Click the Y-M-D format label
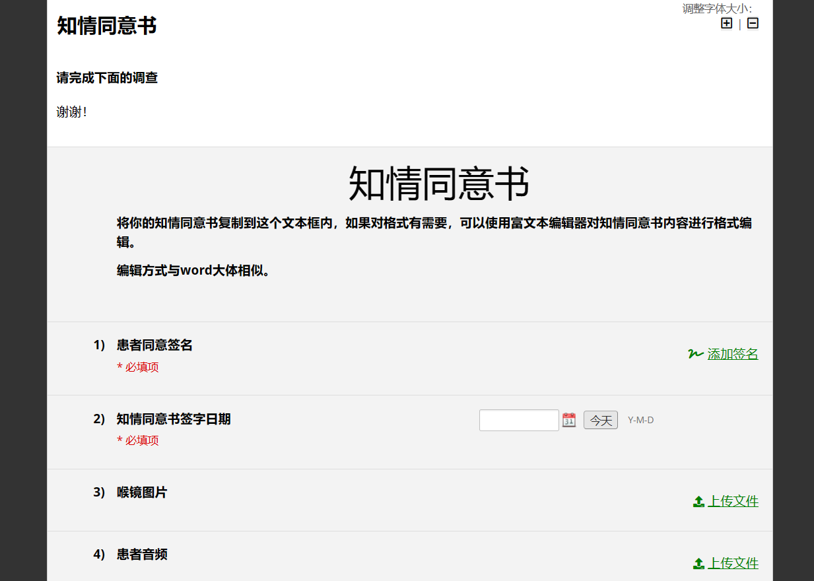The image size is (814, 581). click(x=640, y=420)
